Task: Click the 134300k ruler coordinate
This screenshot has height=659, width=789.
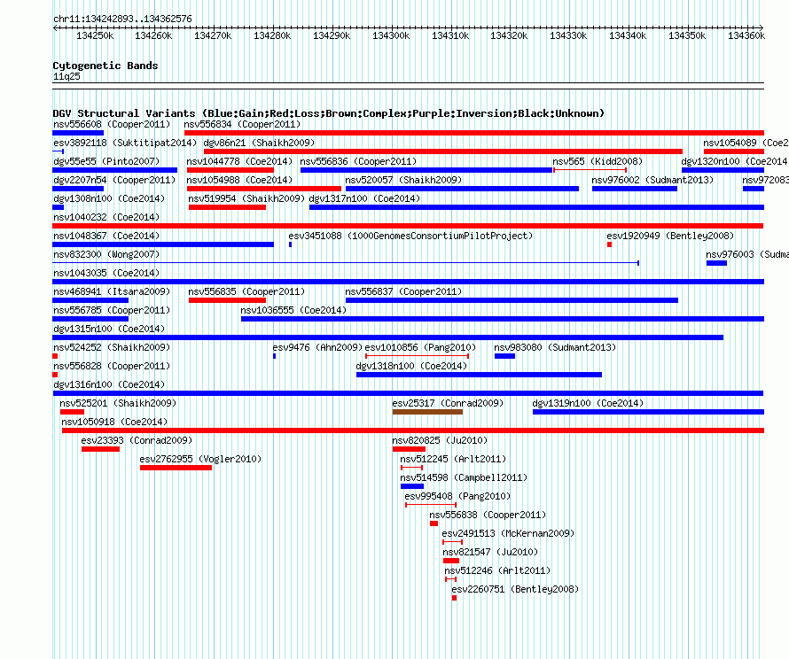Action: click(x=391, y=35)
